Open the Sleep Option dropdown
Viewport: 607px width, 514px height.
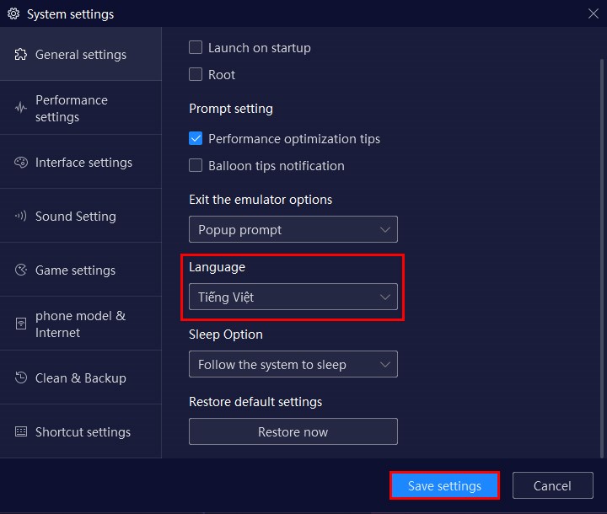(293, 365)
